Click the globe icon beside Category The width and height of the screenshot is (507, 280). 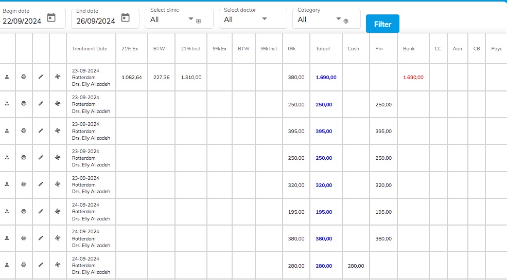click(346, 21)
